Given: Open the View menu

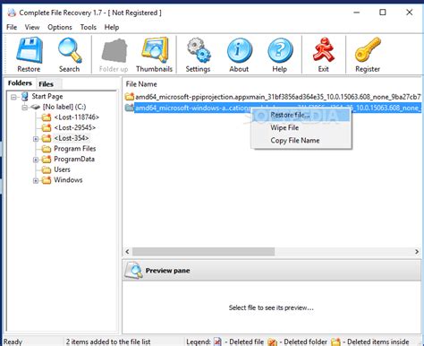Looking at the screenshot, I should click(32, 27).
